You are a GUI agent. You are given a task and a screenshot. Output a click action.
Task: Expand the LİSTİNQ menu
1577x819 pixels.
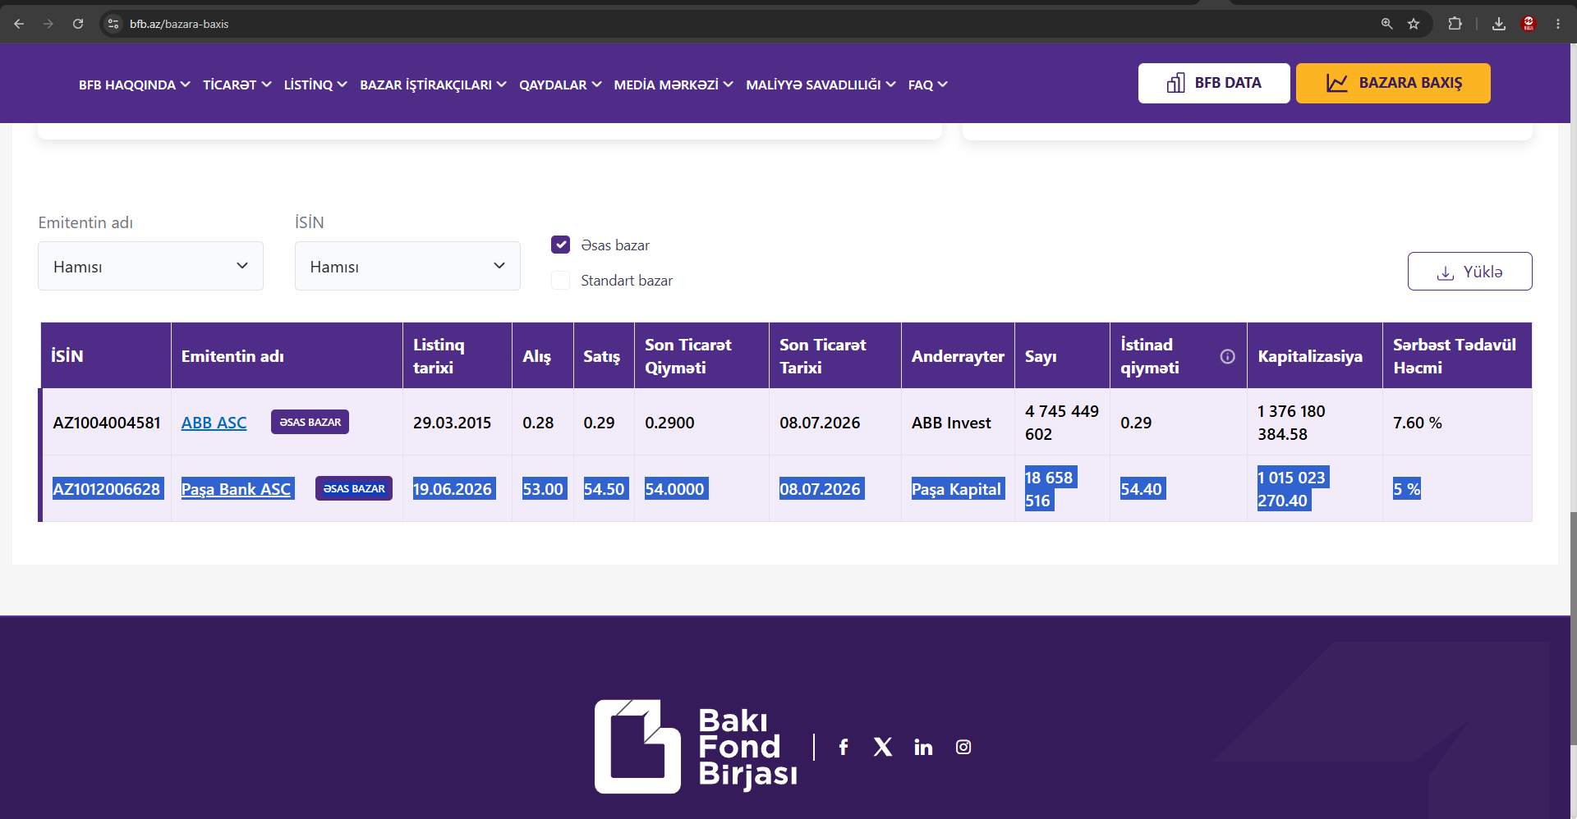[x=315, y=85]
